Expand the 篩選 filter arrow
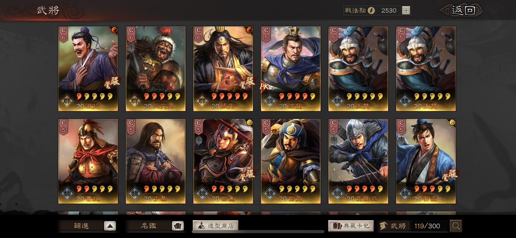Screen dimensions: 516x238 [110, 226]
